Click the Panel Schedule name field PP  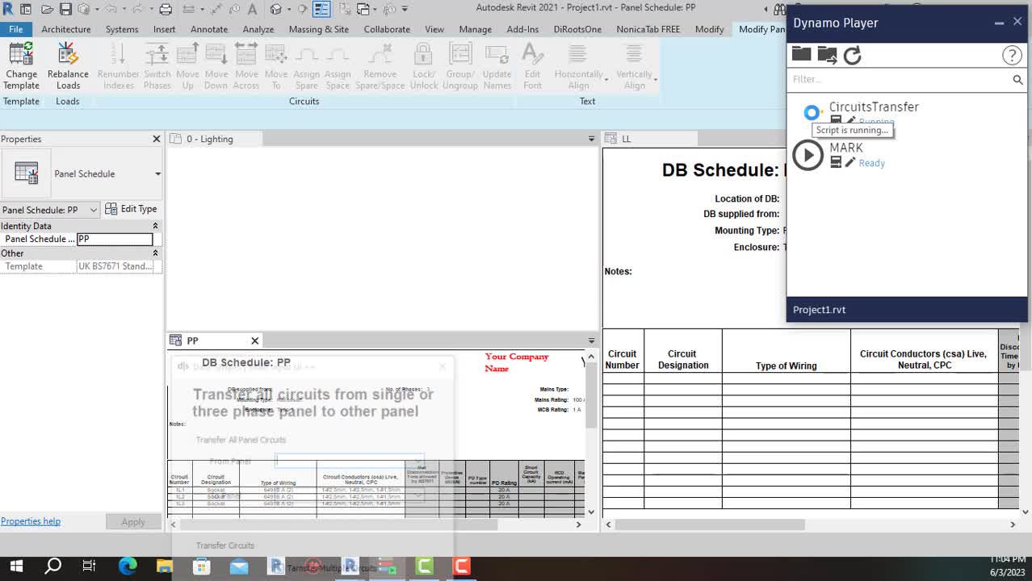tap(115, 239)
